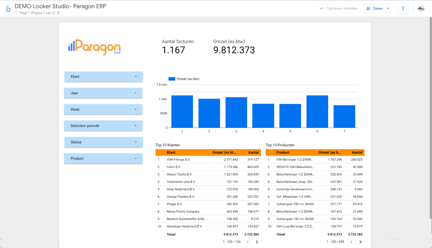Viewport: 432px width, 248px height.
Task: Select the Markiezen Nederland B.V. row
Action: [208, 226]
